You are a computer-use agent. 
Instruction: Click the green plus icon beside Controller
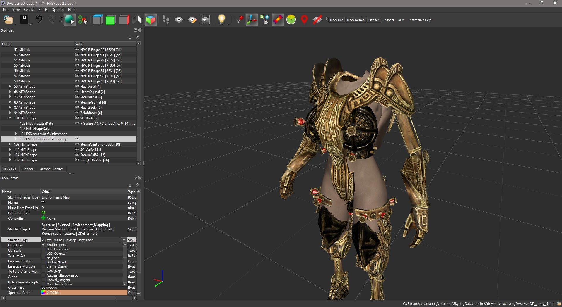point(43,218)
